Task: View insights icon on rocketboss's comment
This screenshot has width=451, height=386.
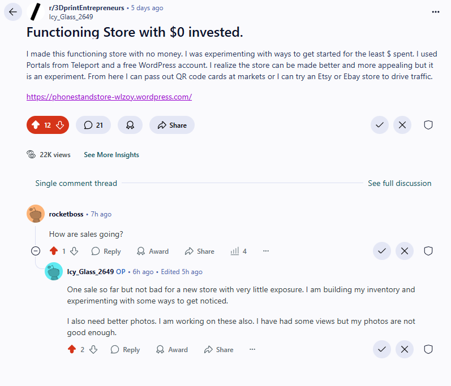Action: click(238, 251)
